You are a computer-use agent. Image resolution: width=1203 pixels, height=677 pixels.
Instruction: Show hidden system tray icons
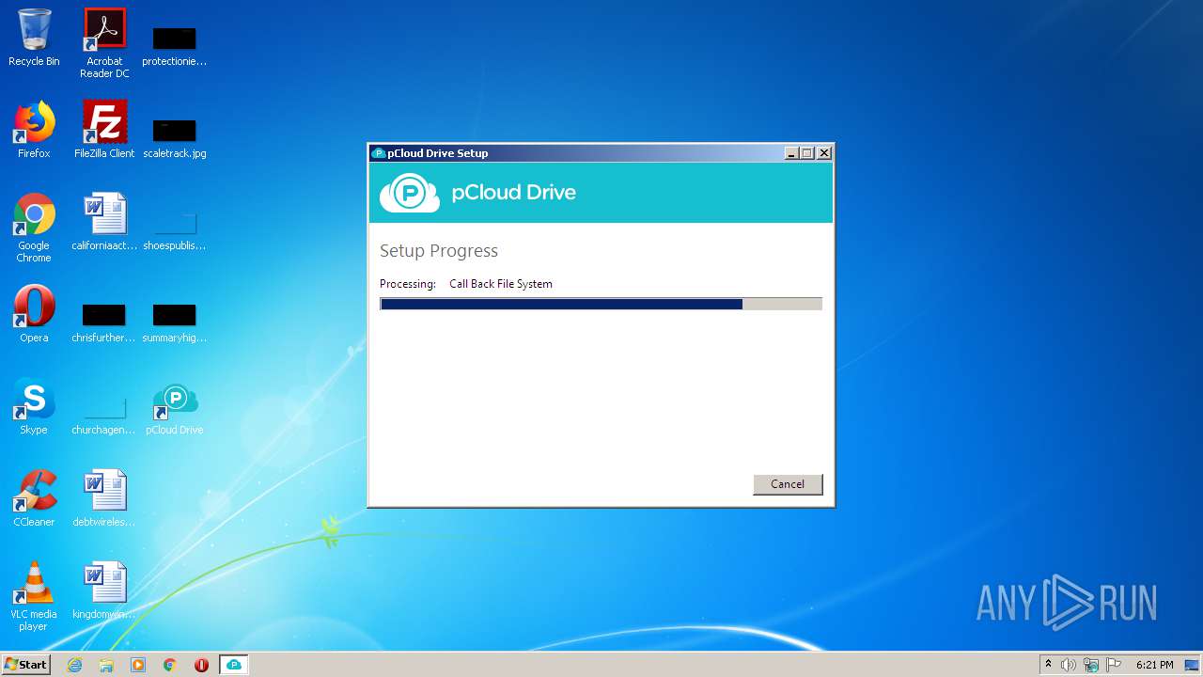[1049, 665]
